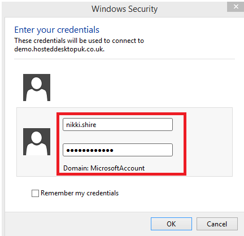Confirm the credentials with OK
This screenshot has height=236, width=244.
pyautogui.click(x=171, y=224)
